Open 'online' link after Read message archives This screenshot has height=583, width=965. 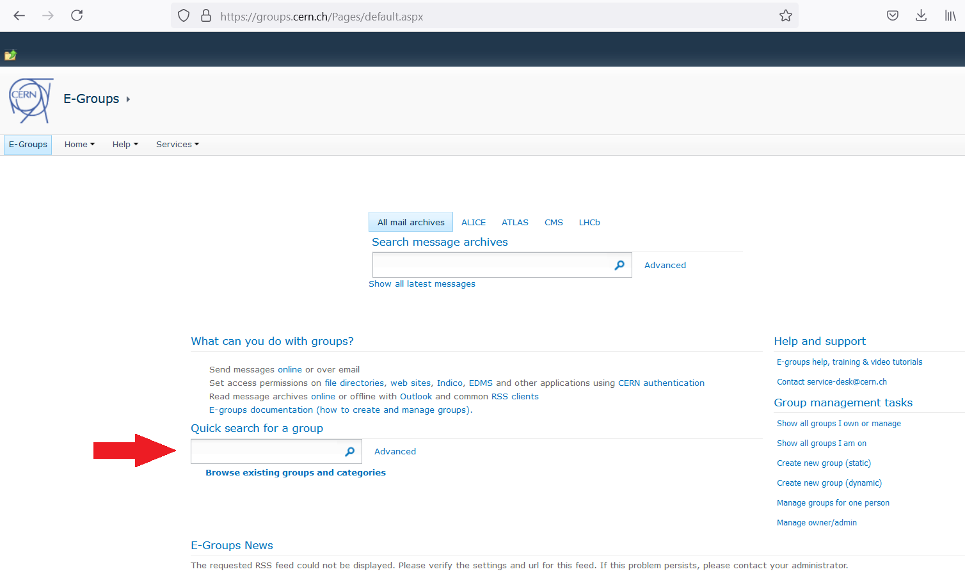[x=323, y=397]
